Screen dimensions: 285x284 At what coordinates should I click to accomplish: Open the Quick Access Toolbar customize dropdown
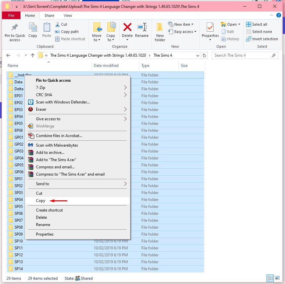[17, 7]
